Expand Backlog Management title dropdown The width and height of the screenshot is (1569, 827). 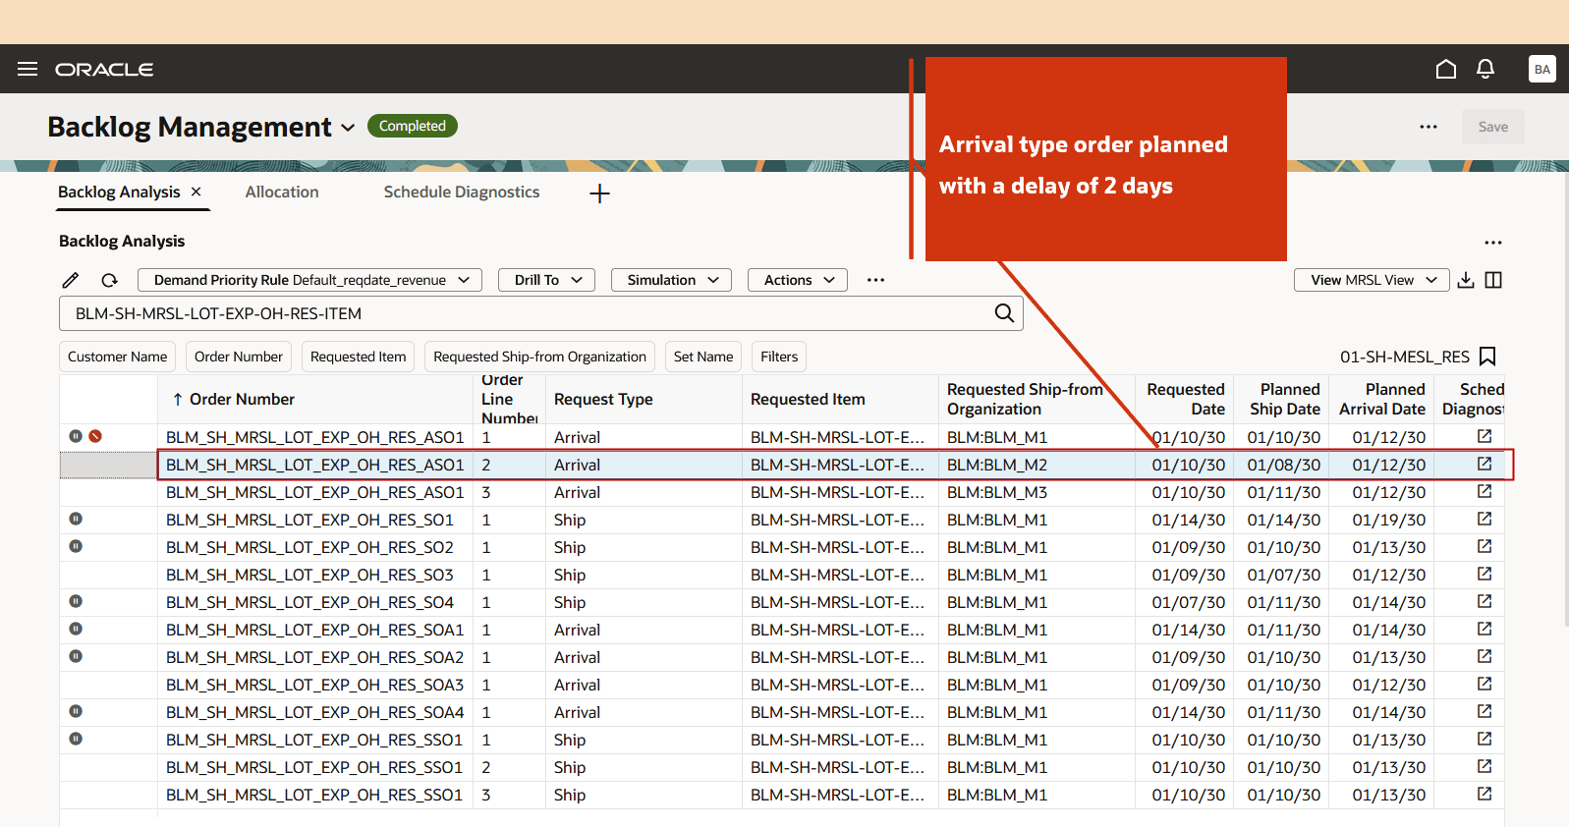tap(348, 128)
